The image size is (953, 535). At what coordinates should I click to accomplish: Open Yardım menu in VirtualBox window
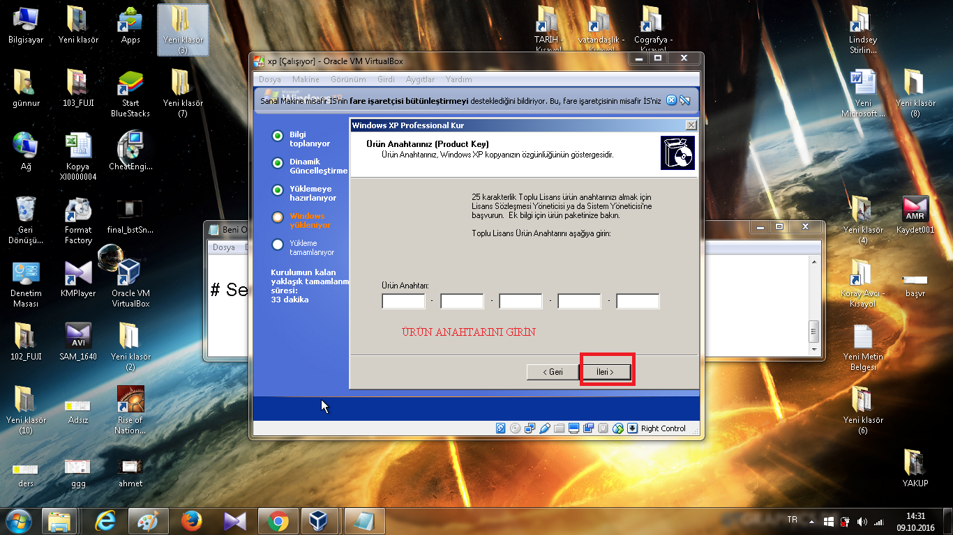click(459, 79)
